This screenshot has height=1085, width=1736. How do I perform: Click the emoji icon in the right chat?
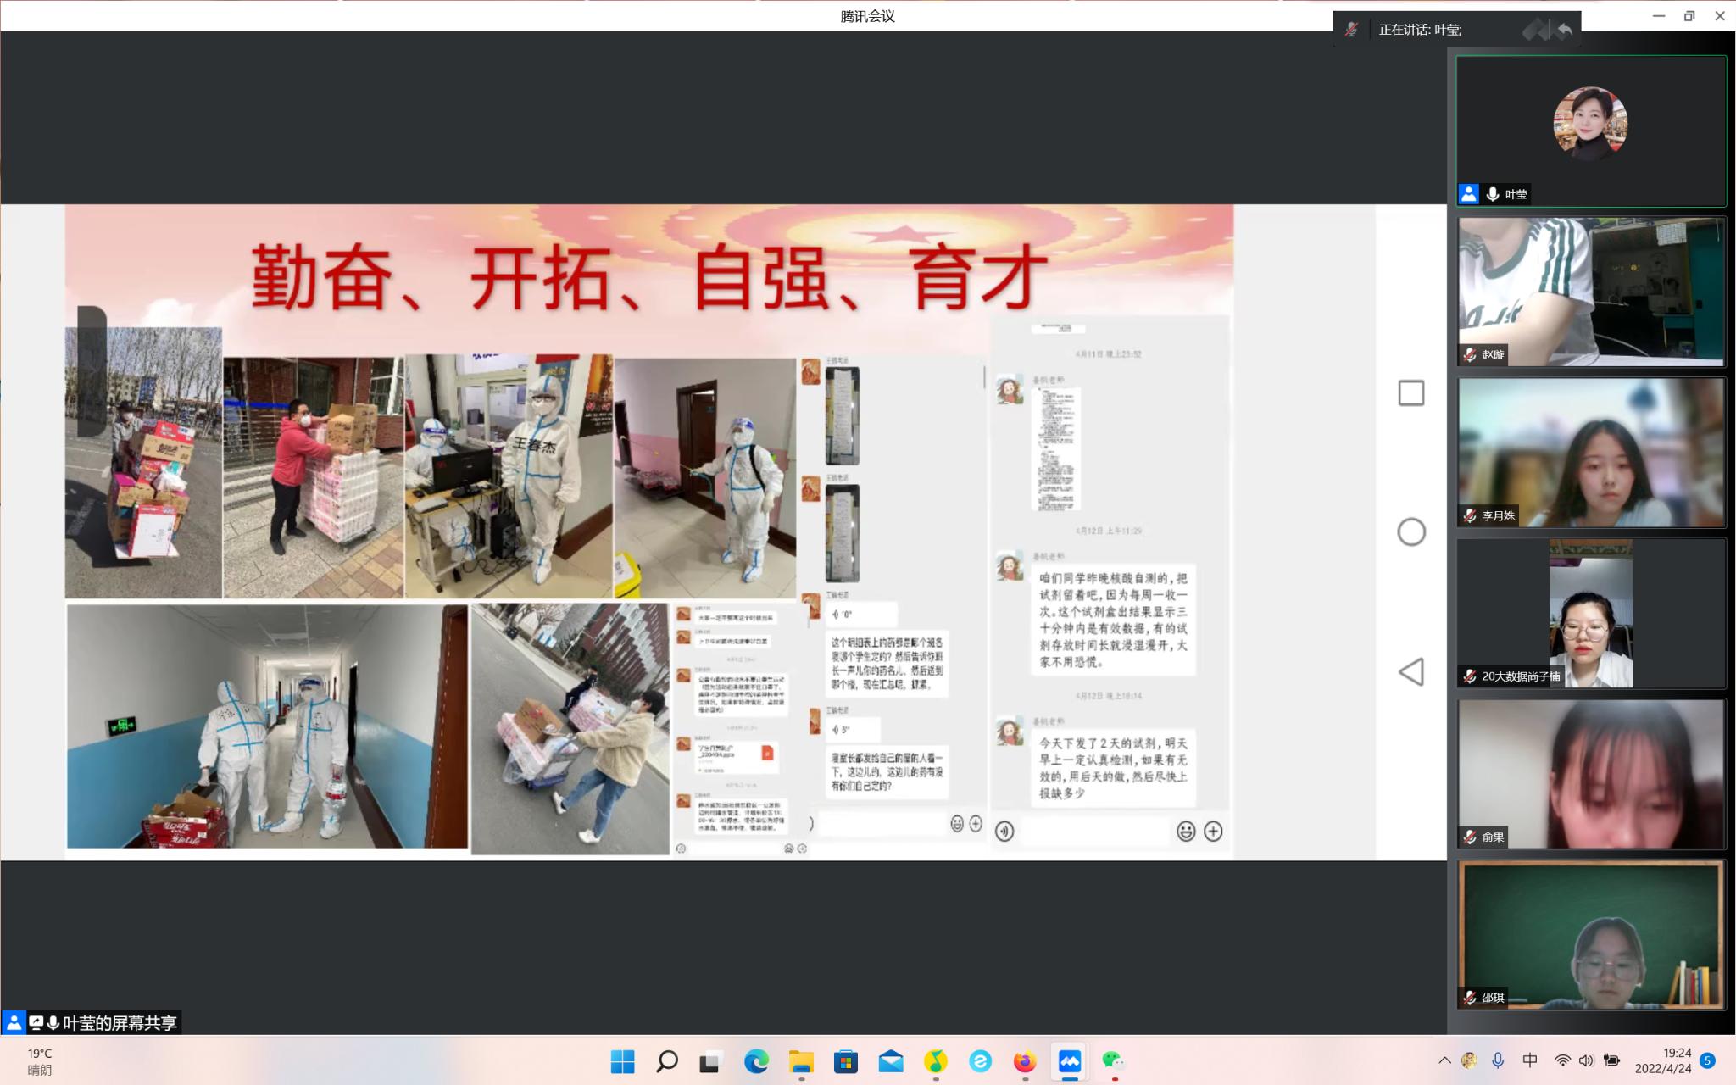[x=1186, y=832]
